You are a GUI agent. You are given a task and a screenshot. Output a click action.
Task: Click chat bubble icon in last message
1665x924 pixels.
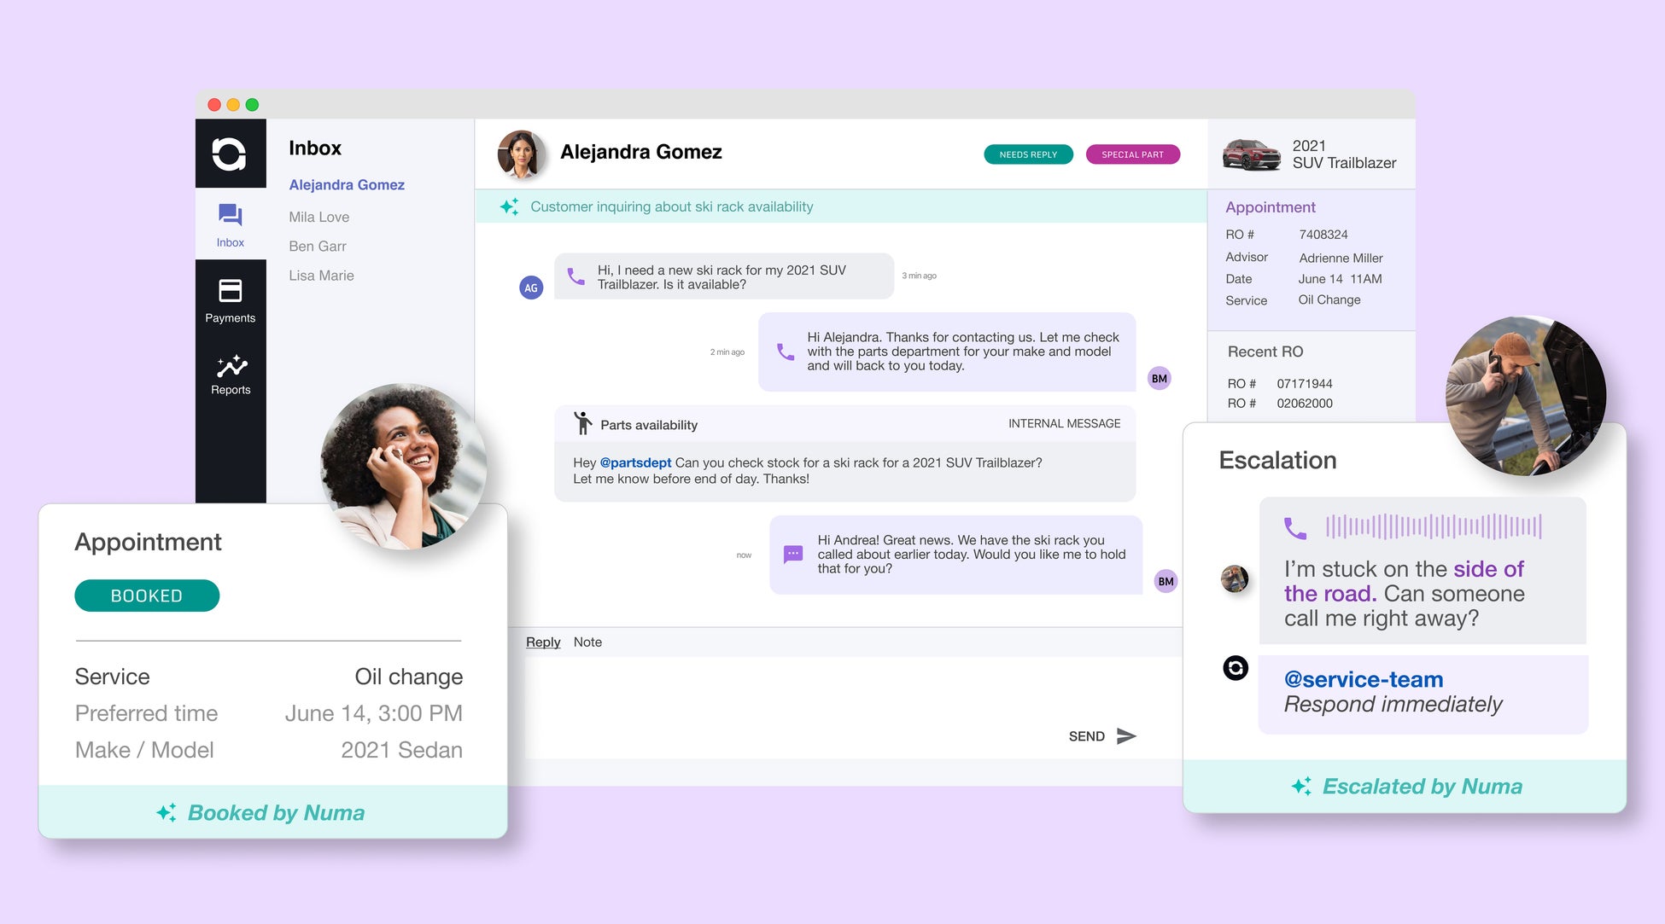(793, 555)
